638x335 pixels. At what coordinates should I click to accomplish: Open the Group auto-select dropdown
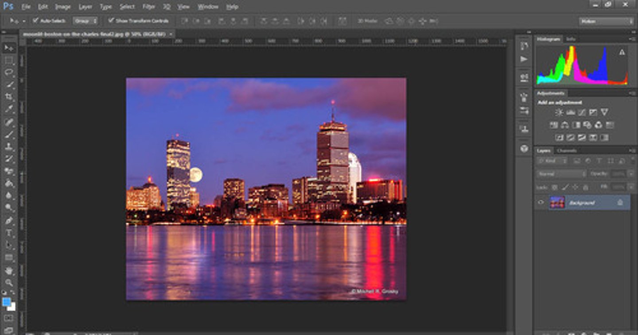click(x=86, y=21)
